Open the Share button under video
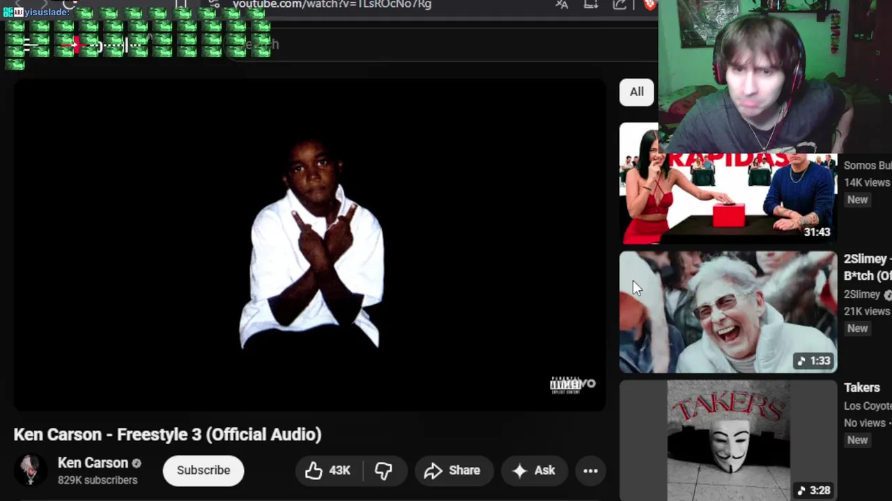The image size is (892, 501). pos(453,470)
